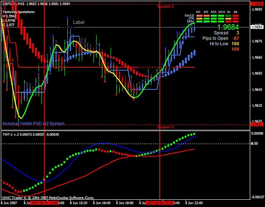Click the Support 3 line label

coord(165,127)
